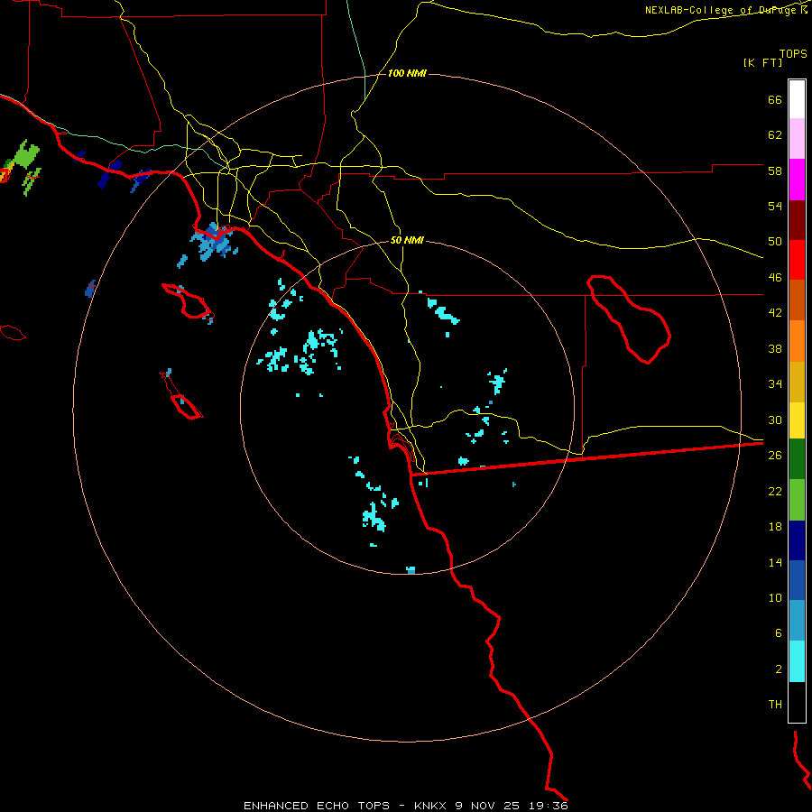Pick the cyan legend swatch
The image size is (812, 812).
click(797, 661)
